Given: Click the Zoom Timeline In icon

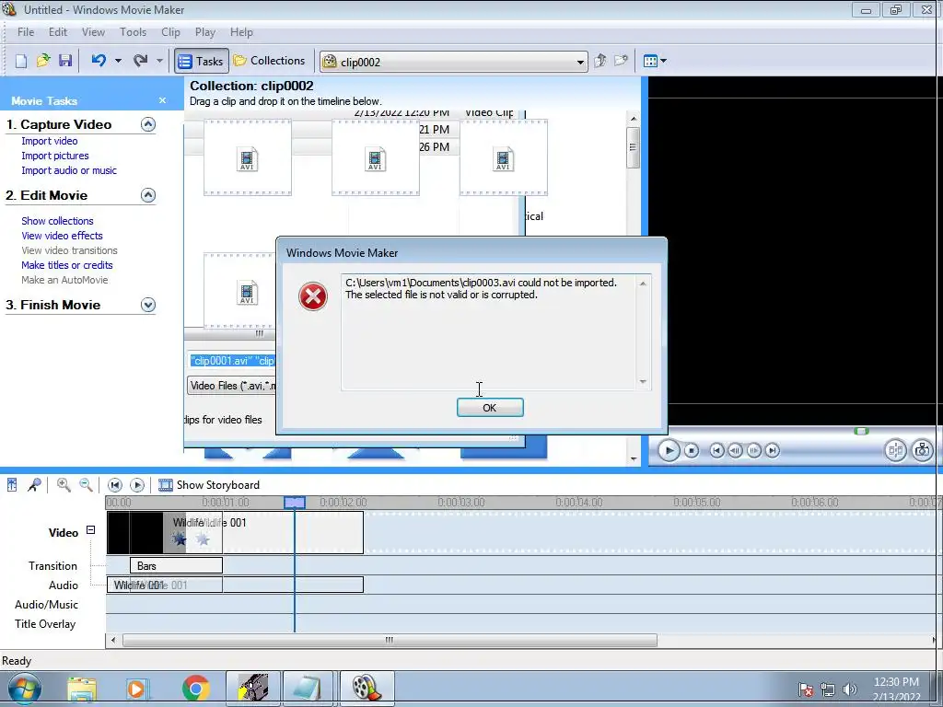Looking at the screenshot, I should pos(64,484).
